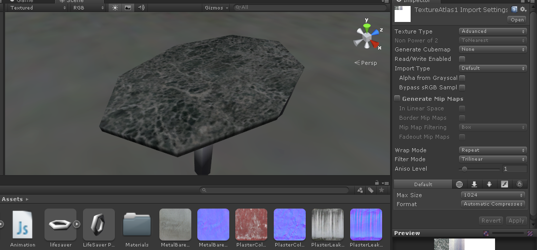The image size is (537, 250).
Task: Open Mip Map Filtering Box dropdown
Action: tap(493, 127)
